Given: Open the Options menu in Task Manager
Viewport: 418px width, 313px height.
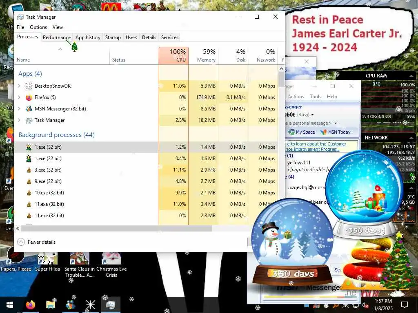Looking at the screenshot, I should coord(38,27).
